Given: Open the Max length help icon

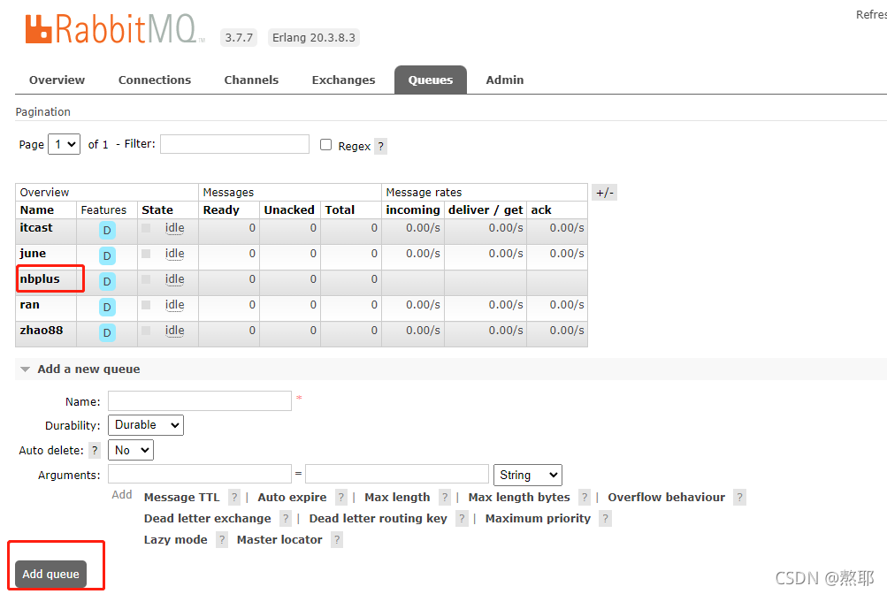Looking at the screenshot, I should (443, 497).
